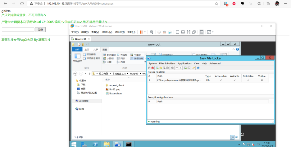Click the 文件 button in Explorer ribbon

(x=77, y=50)
